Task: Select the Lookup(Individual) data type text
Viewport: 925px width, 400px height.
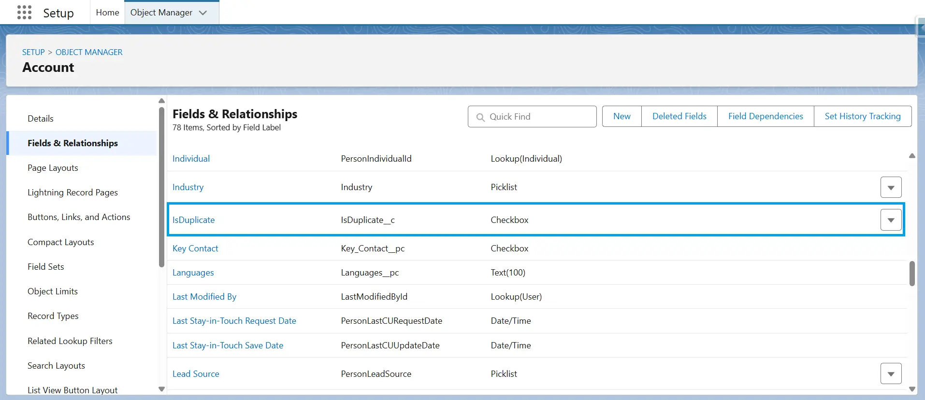Action: pyautogui.click(x=526, y=159)
